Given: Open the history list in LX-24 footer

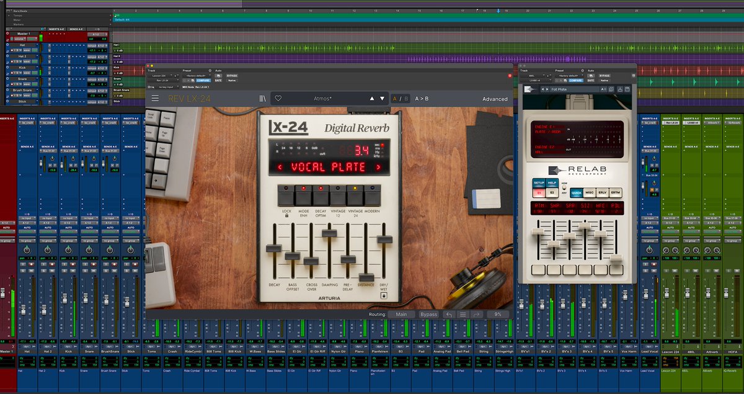Looking at the screenshot, I should (x=463, y=315).
